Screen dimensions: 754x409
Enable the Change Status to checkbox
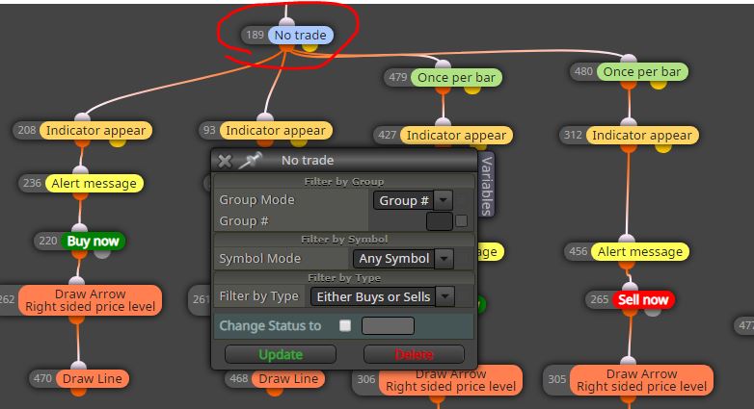345,325
